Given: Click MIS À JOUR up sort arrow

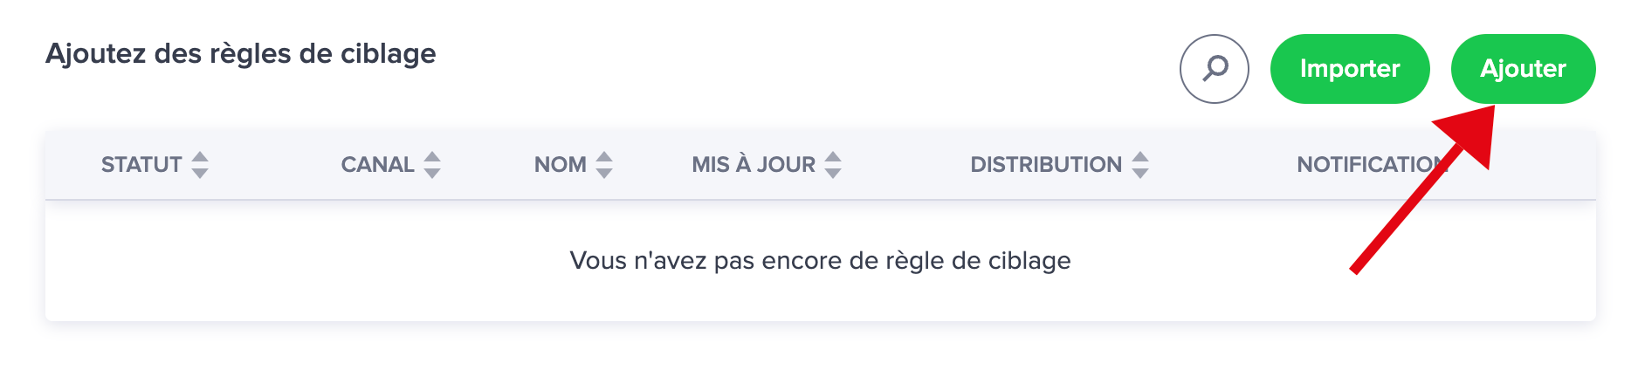Looking at the screenshot, I should coord(833,157).
